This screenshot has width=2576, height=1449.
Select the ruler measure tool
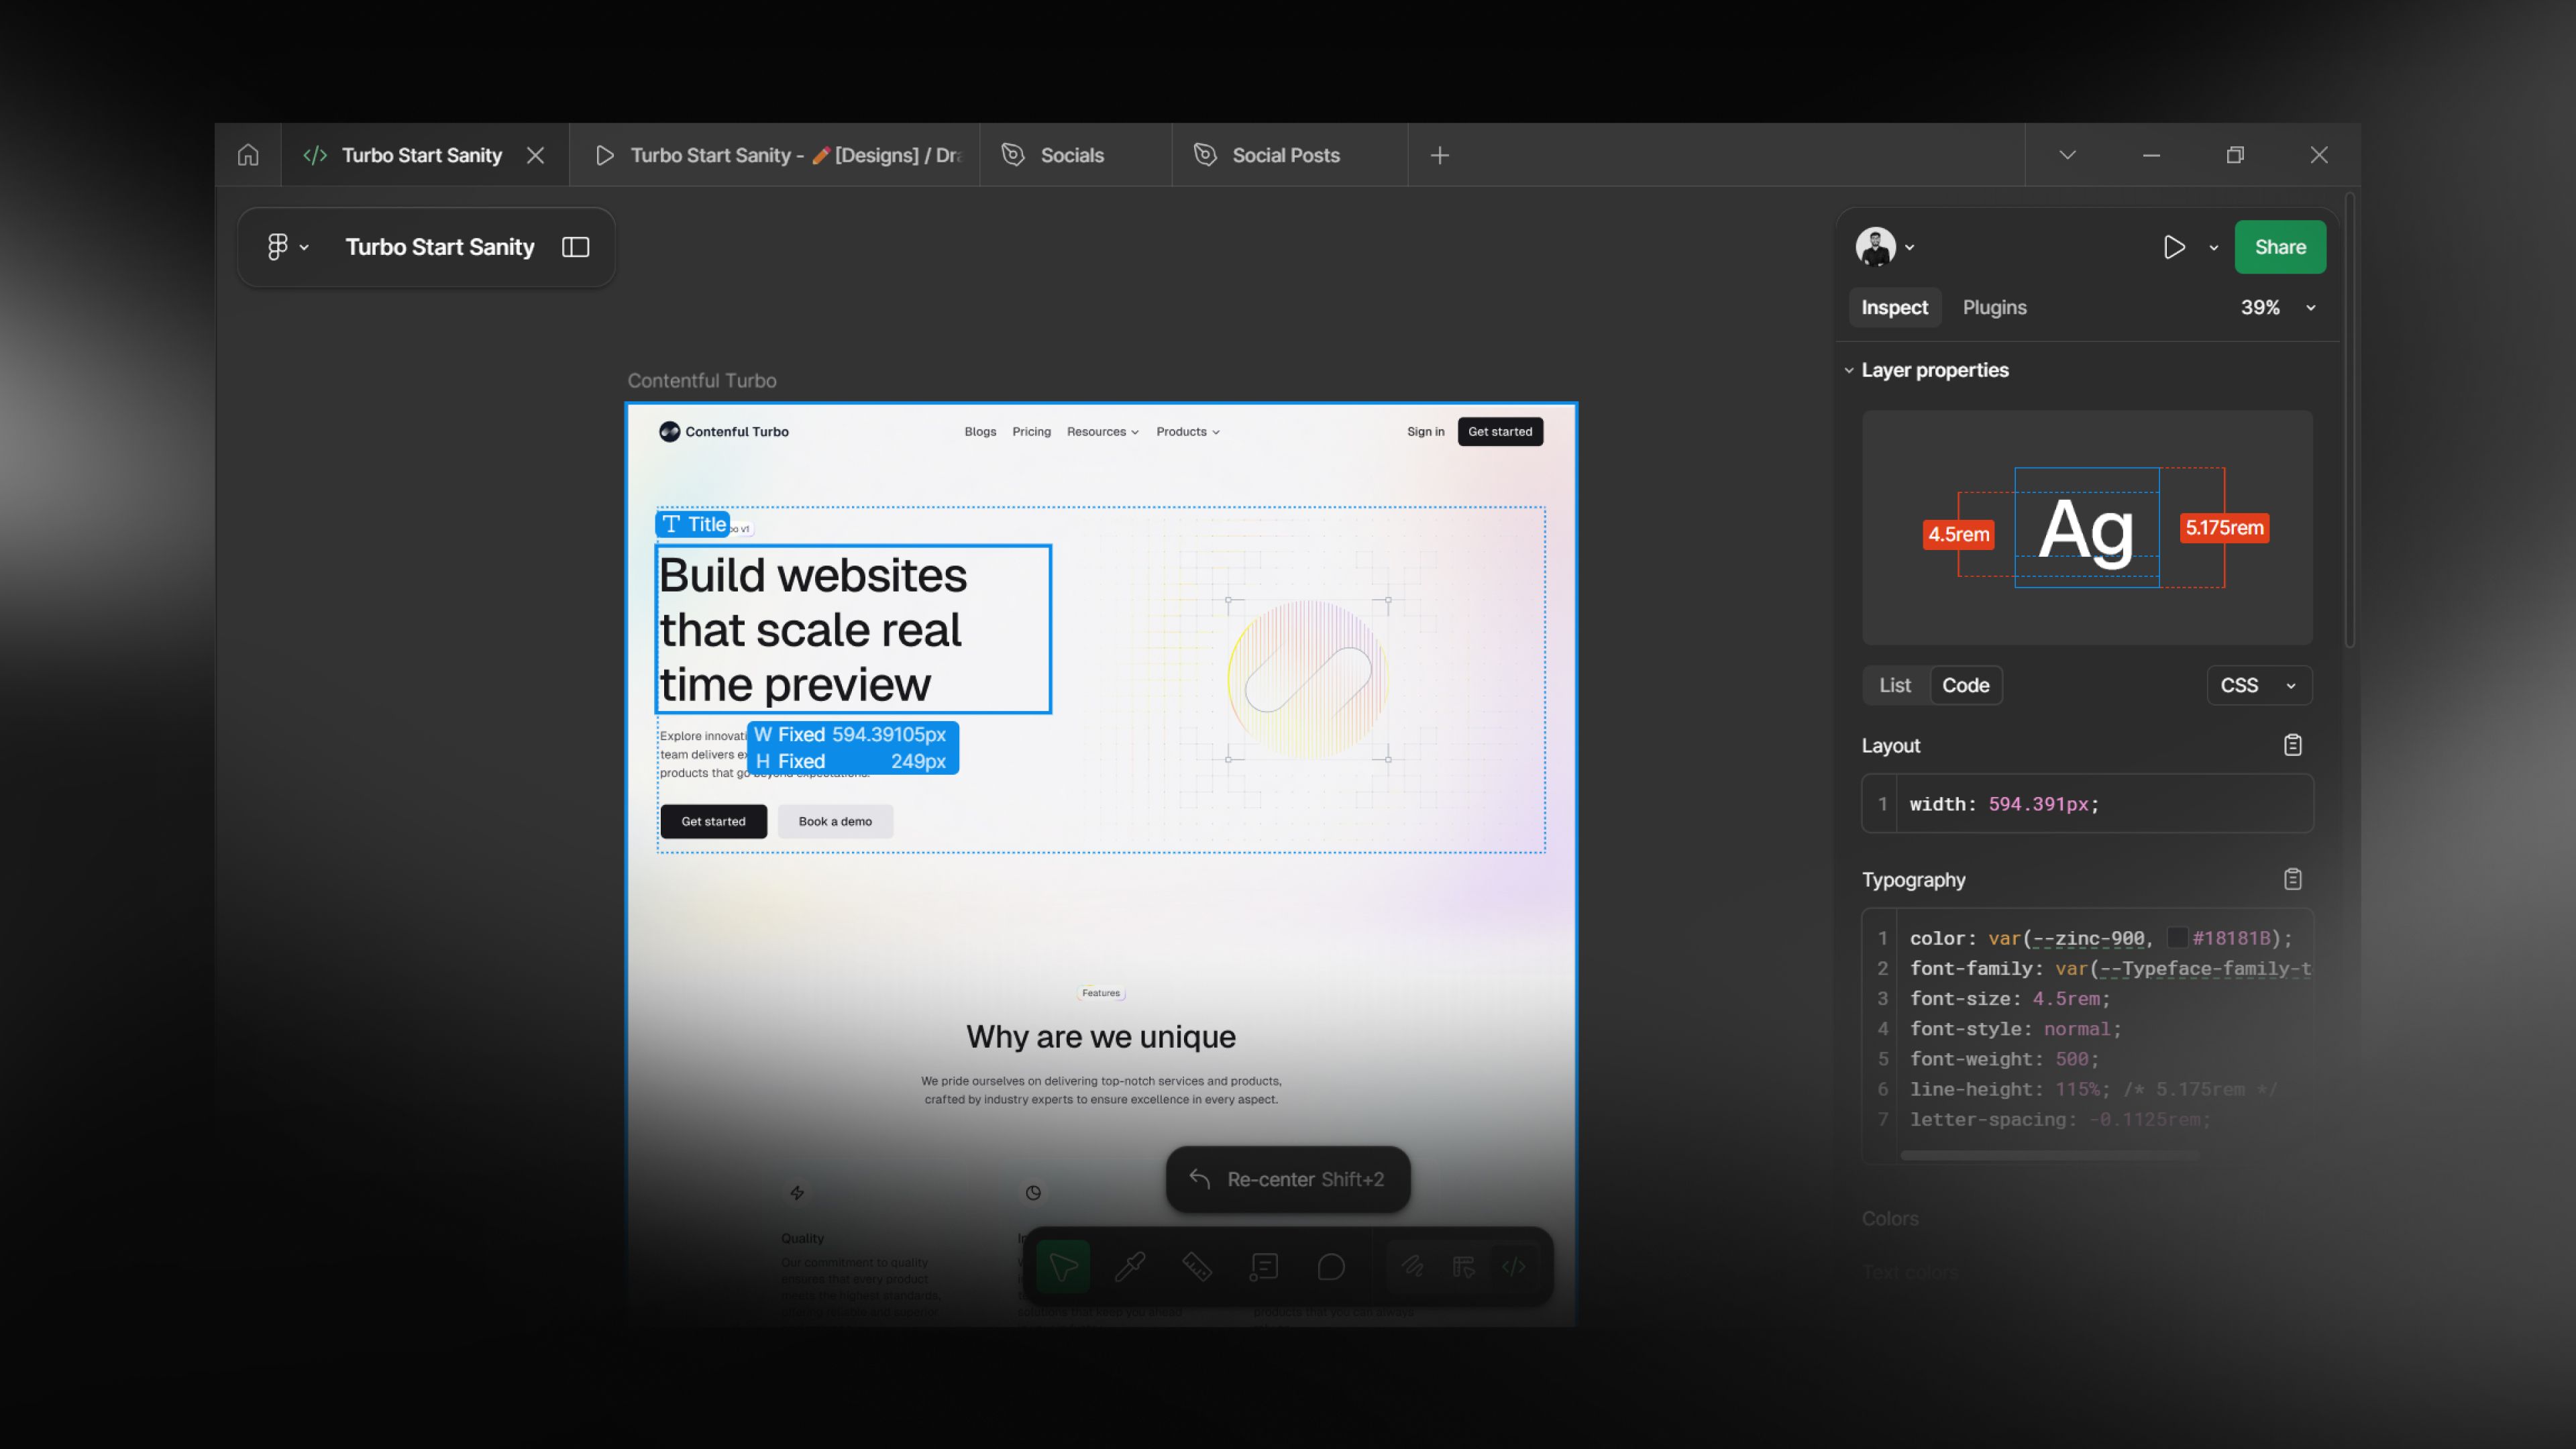(x=1197, y=1266)
